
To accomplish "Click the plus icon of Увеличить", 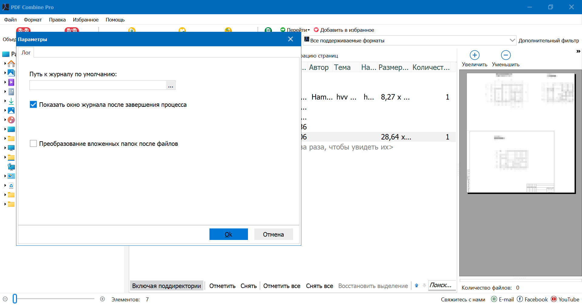I will (475, 55).
